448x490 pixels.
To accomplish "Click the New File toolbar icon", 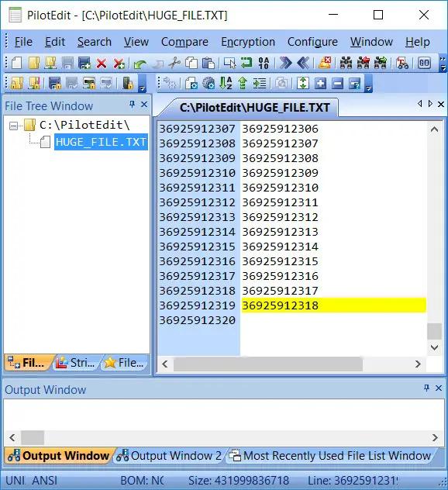I will click(16, 63).
